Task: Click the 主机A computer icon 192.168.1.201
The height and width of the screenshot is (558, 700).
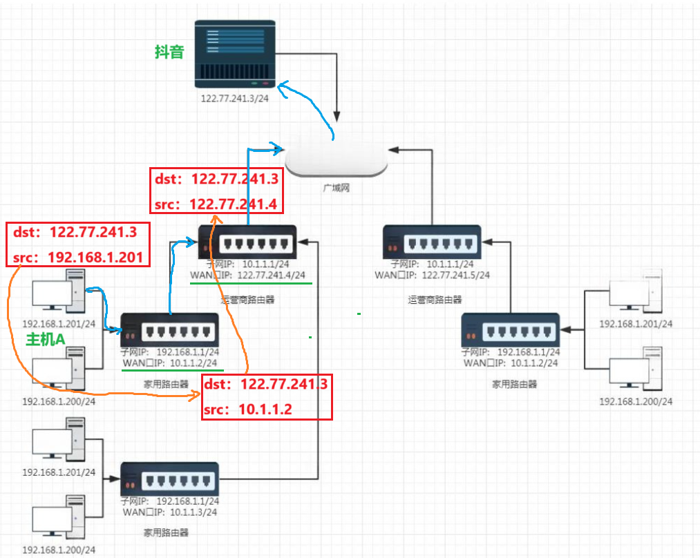Action: pyautogui.click(x=59, y=291)
